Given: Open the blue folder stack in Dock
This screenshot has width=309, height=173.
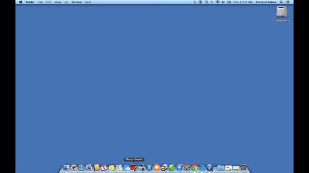Looking at the screenshot, I should pyautogui.click(x=221, y=168).
